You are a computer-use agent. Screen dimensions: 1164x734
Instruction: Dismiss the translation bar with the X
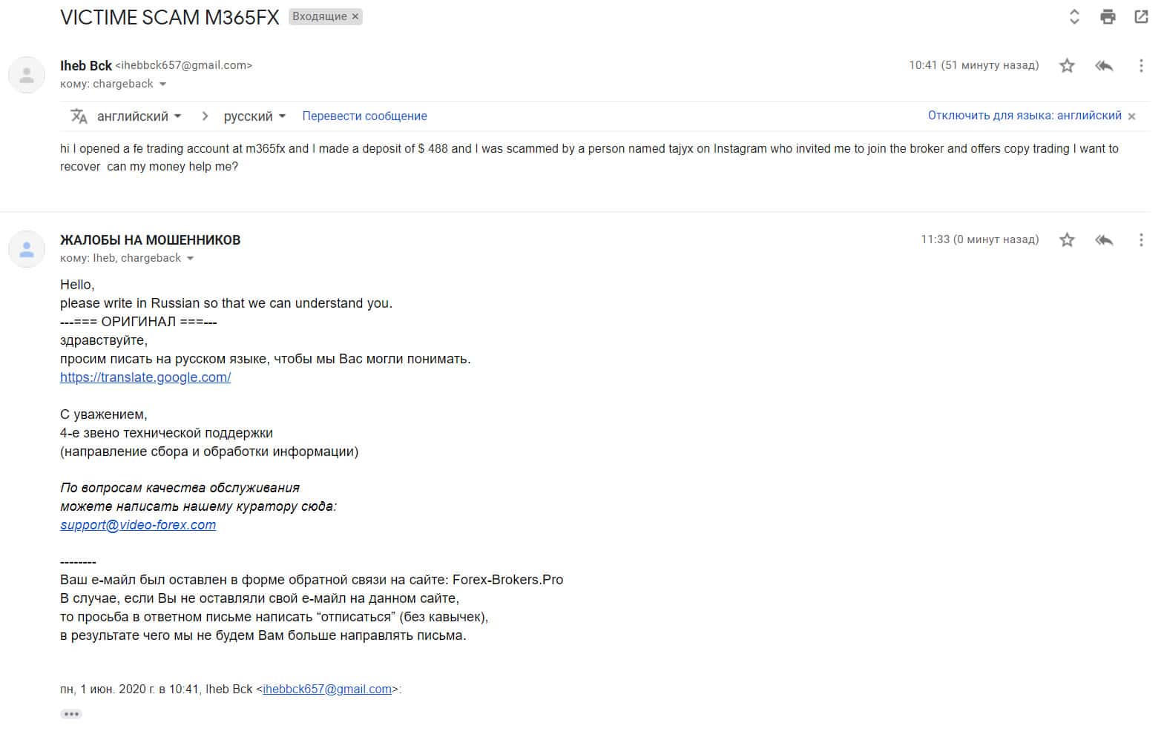tap(1131, 116)
